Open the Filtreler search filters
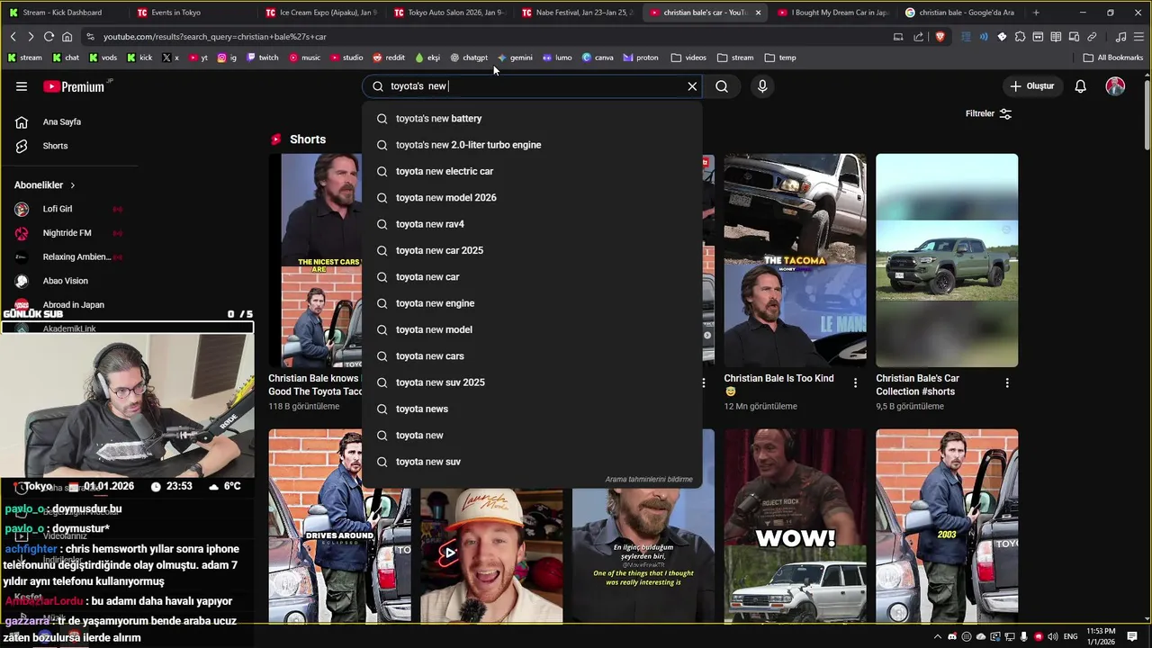The image size is (1152, 648). pyautogui.click(x=988, y=114)
